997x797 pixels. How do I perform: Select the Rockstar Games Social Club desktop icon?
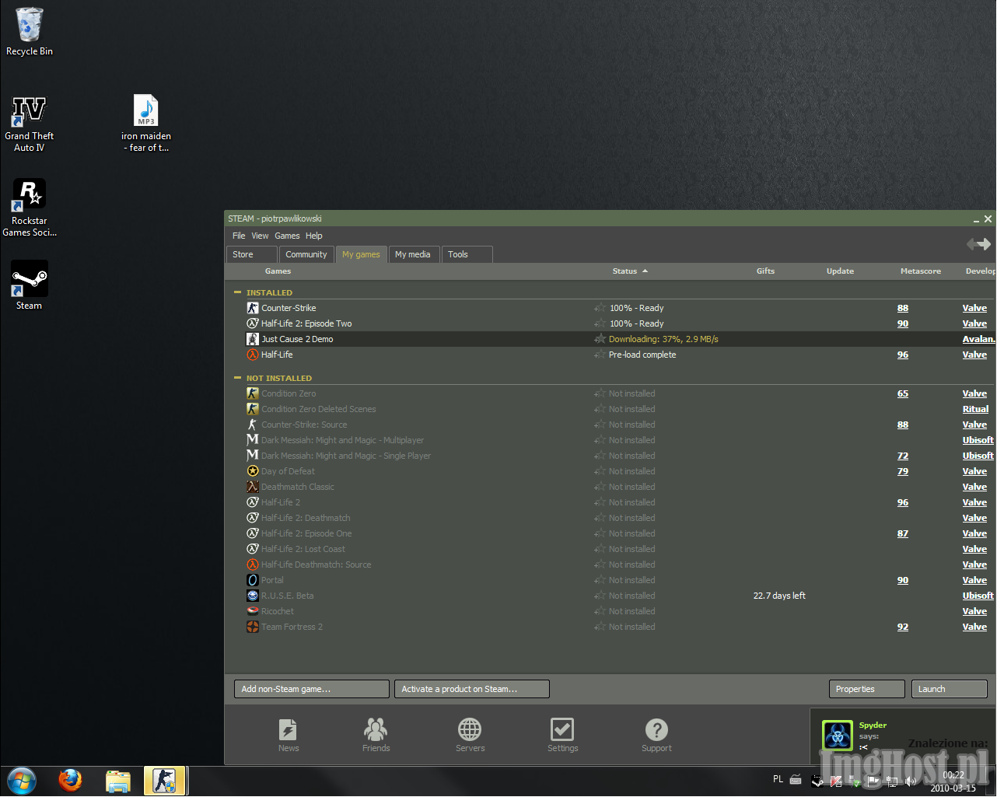(30, 194)
